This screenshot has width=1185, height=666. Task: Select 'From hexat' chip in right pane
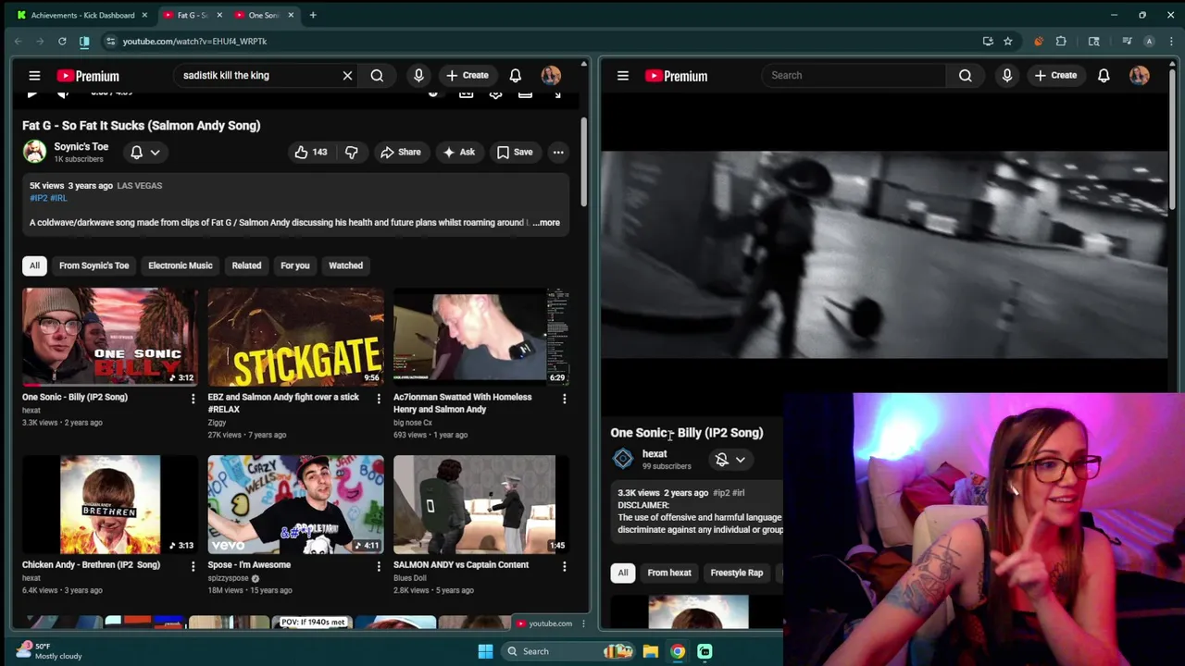tap(669, 573)
